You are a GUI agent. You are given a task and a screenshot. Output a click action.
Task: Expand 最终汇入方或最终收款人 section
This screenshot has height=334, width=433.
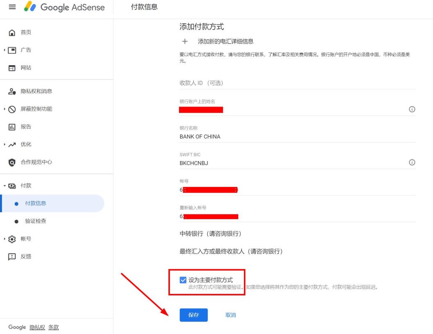(231, 251)
